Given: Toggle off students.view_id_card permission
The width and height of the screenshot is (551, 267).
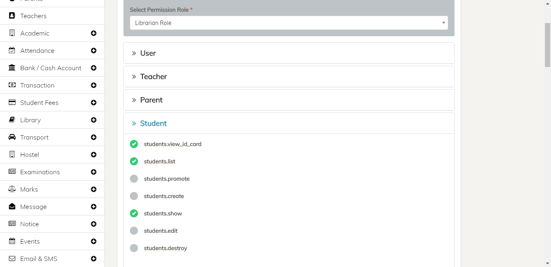Looking at the screenshot, I should point(134,144).
